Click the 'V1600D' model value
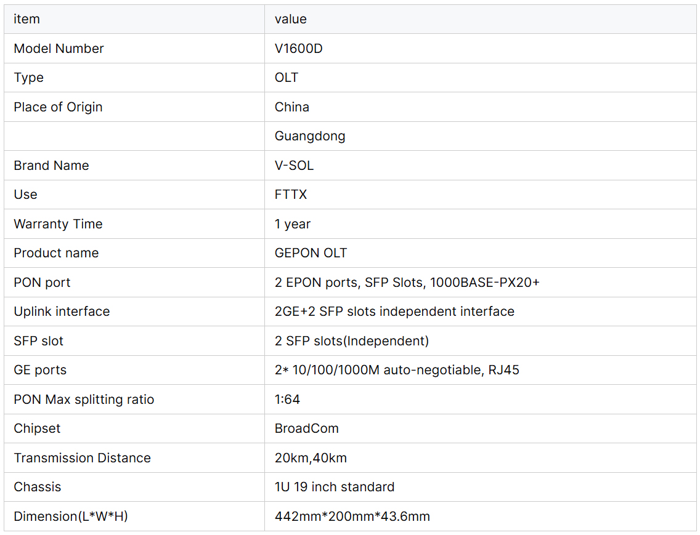 tap(299, 49)
